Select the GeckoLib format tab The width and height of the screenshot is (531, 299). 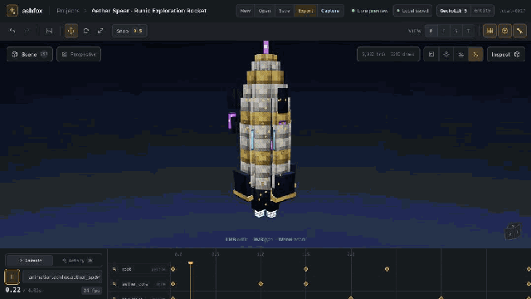tap(454, 11)
